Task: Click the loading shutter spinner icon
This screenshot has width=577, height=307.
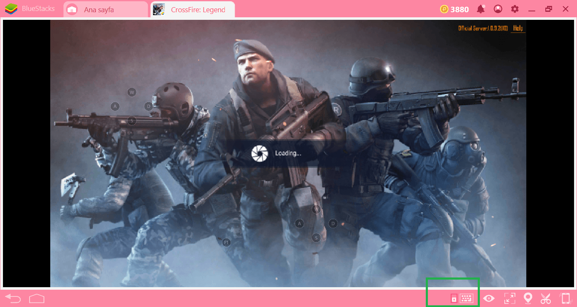Action: (259, 153)
